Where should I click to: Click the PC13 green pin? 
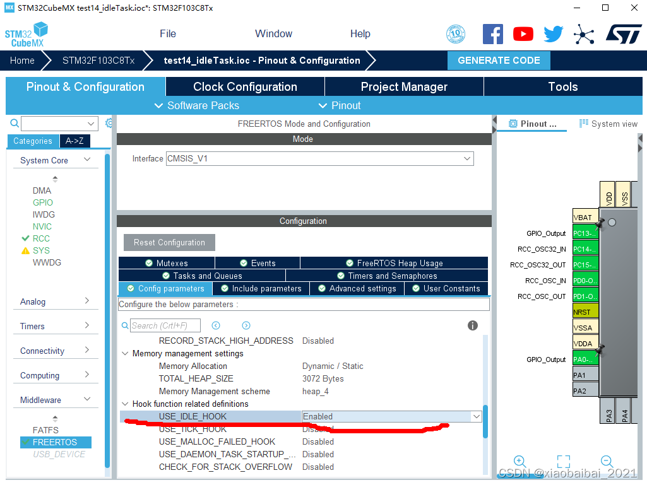click(x=585, y=233)
